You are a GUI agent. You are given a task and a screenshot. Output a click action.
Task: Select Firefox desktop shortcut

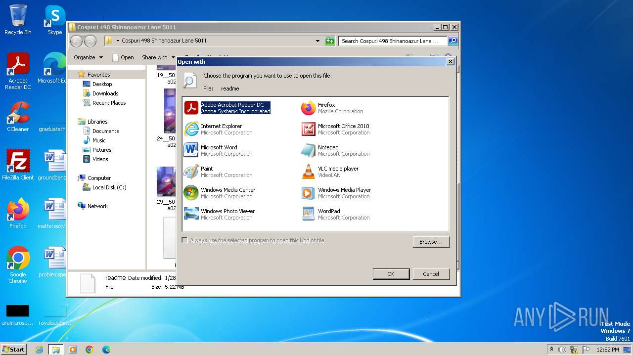coord(18,213)
